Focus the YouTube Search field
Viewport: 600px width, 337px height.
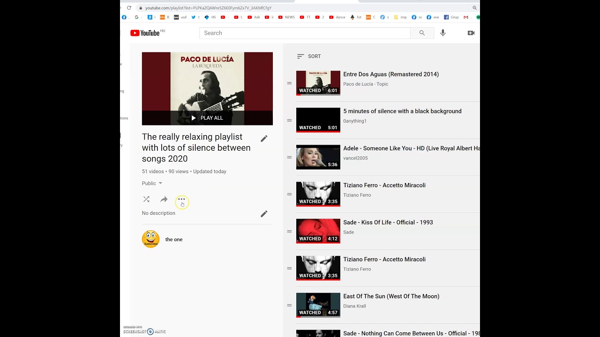coord(305,33)
